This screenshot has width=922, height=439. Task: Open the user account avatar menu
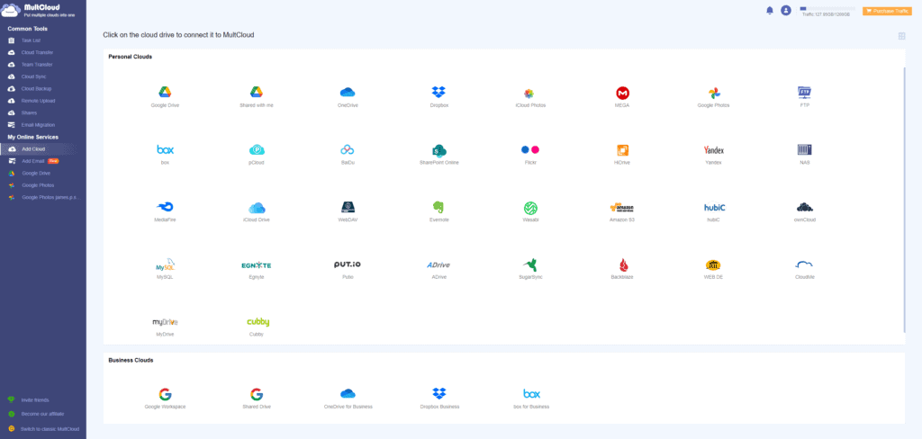(x=786, y=11)
